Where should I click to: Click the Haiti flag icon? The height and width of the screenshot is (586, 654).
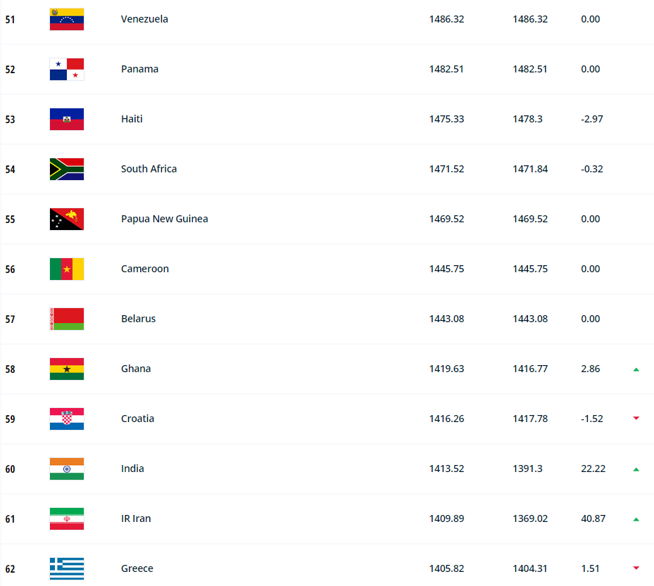point(67,119)
